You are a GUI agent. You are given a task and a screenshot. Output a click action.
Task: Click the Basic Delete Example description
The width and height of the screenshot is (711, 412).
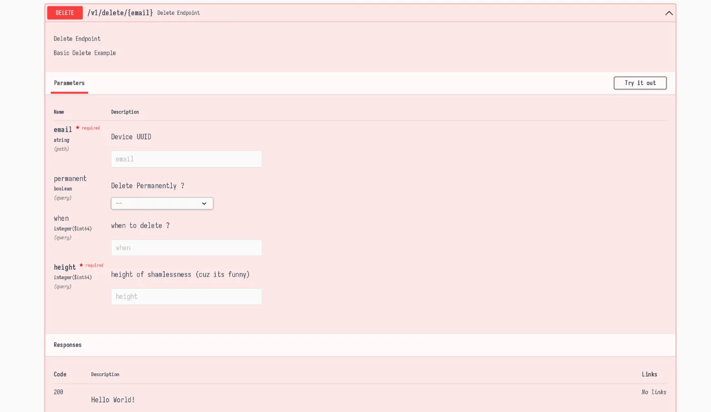pyautogui.click(x=85, y=53)
